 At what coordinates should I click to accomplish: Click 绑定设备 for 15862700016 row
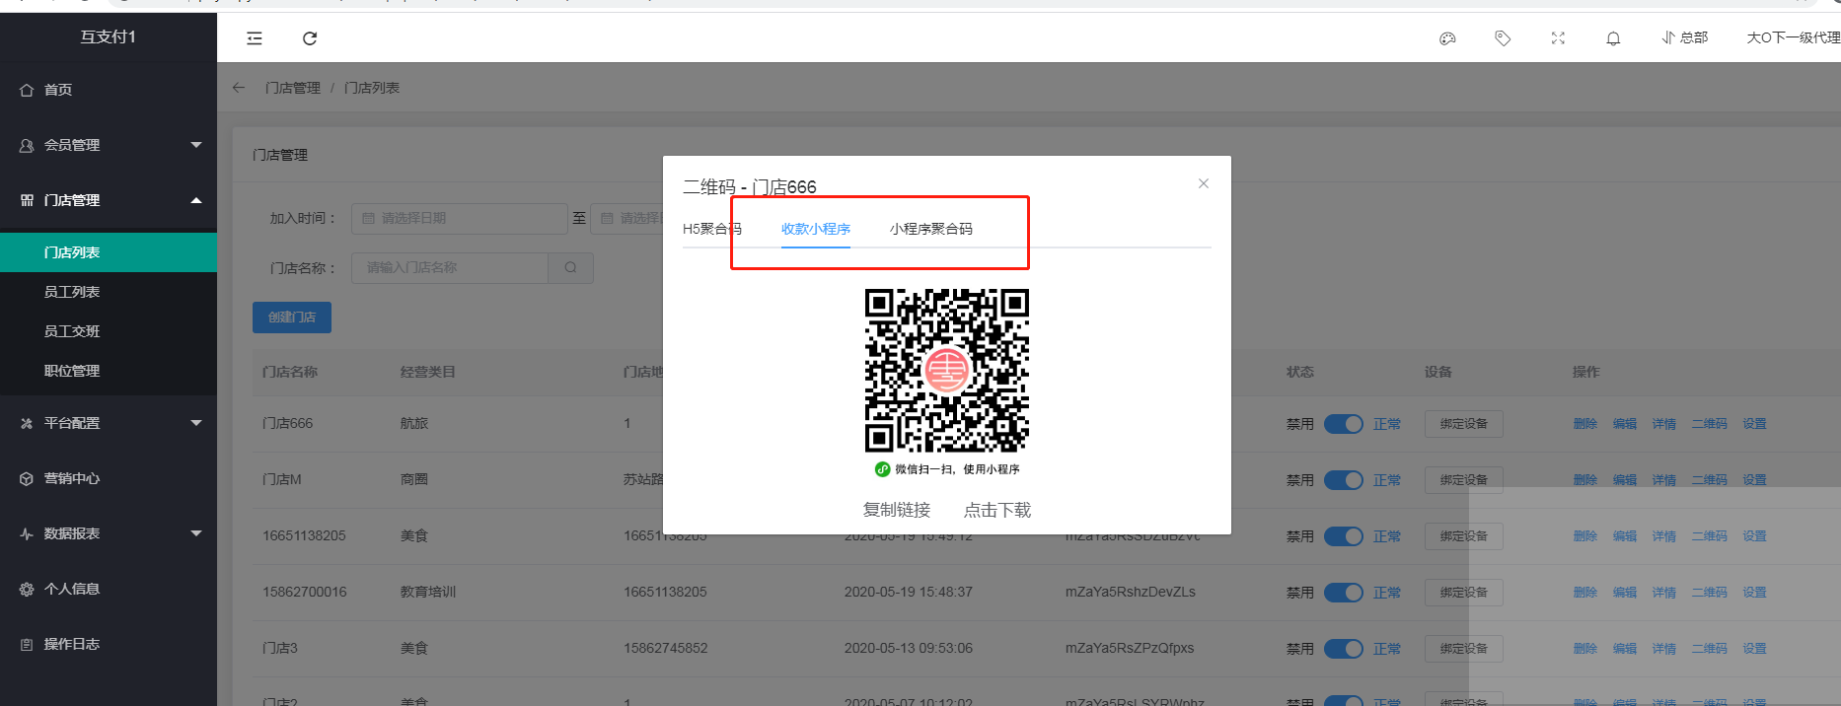coord(1464,593)
